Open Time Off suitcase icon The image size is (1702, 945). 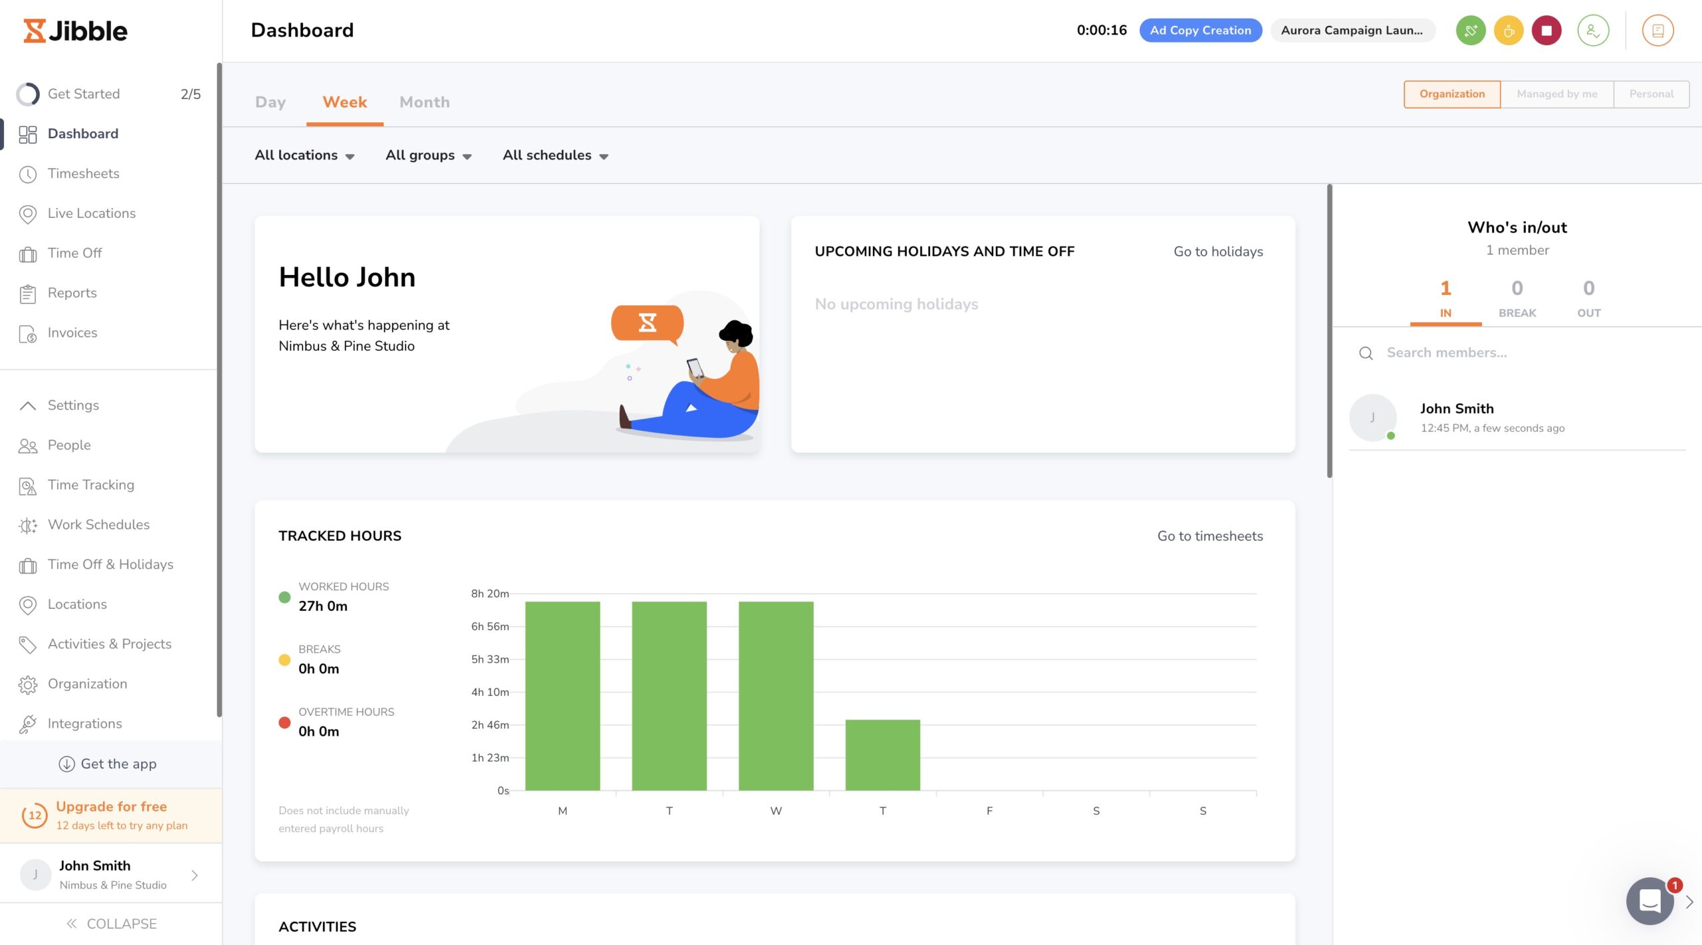point(28,254)
